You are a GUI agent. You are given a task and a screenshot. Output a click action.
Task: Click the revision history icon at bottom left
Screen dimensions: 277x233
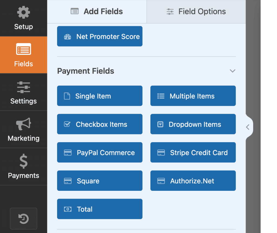tap(23, 219)
